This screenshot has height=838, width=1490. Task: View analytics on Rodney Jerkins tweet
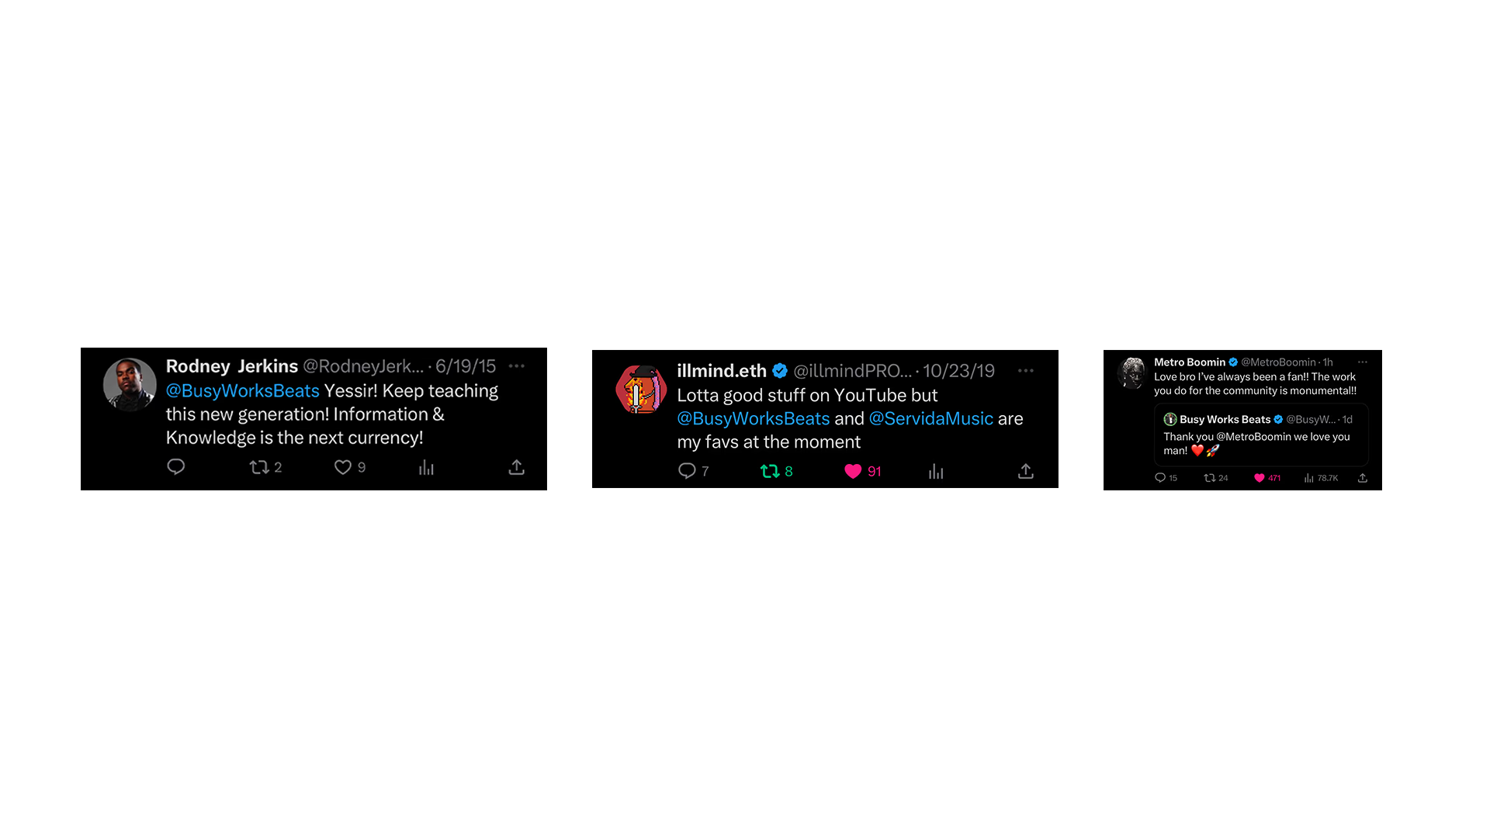(x=426, y=467)
